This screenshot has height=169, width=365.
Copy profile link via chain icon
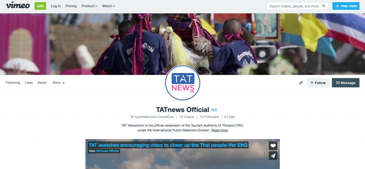pyautogui.click(x=301, y=83)
